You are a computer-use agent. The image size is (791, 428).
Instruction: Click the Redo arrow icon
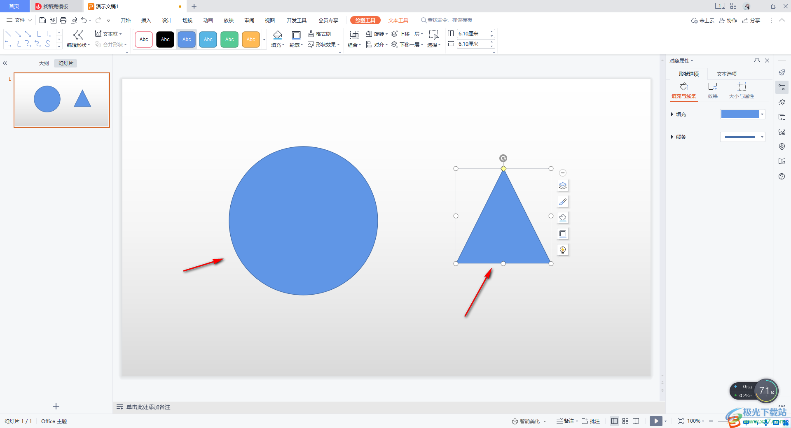(x=98, y=20)
